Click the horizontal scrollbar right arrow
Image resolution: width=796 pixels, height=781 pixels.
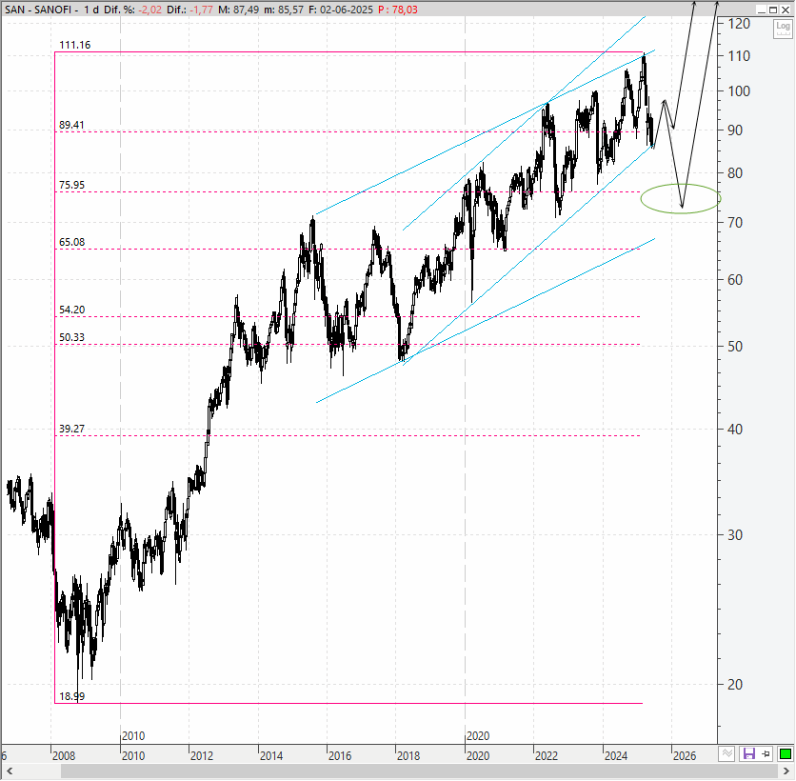click(786, 771)
